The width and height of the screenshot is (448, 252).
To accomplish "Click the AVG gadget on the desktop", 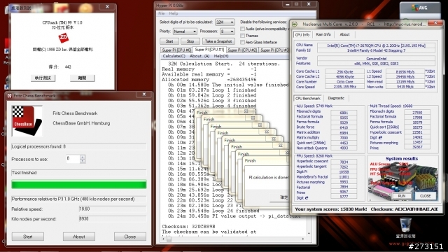I will 420,8.
